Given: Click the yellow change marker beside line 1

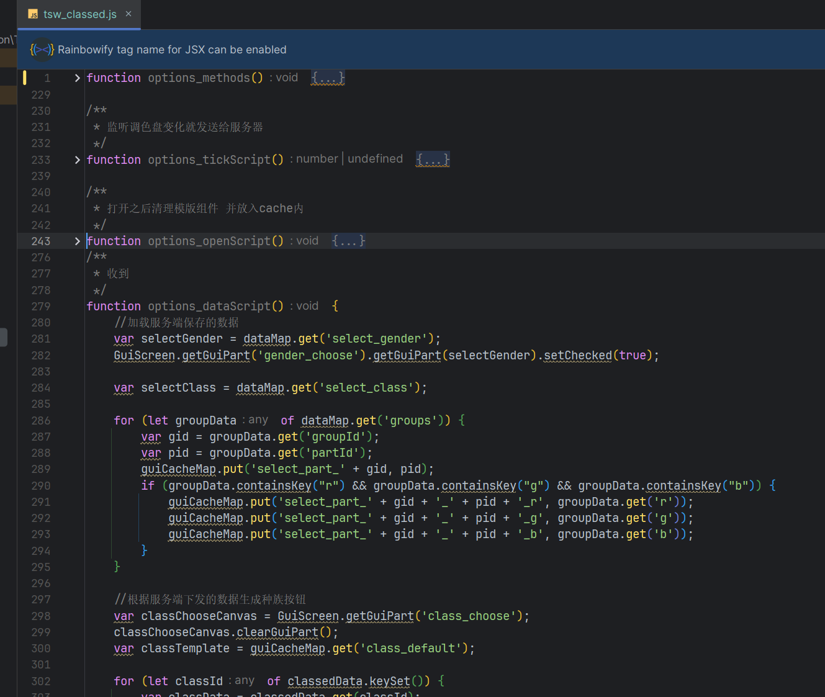Looking at the screenshot, I should pyautogui.click(x=25, y=78).
